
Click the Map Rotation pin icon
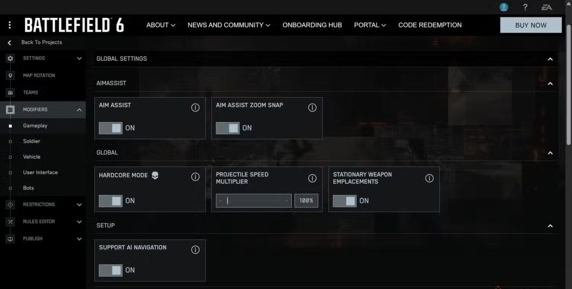(x=10, y=76)
